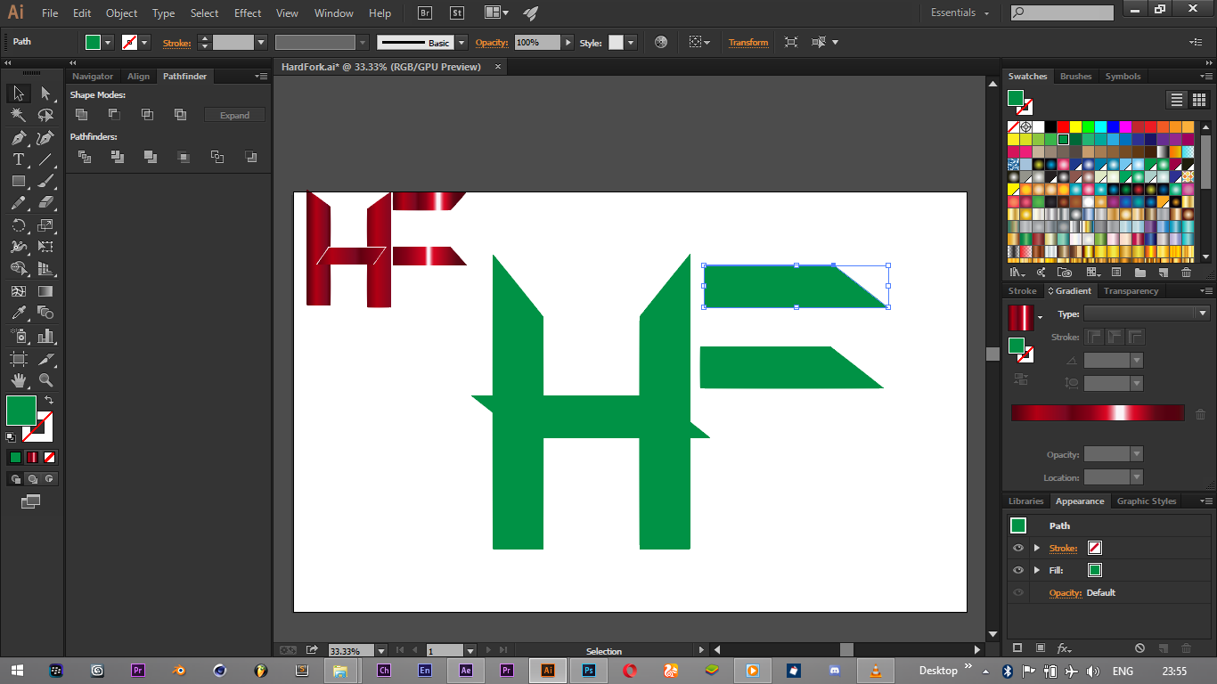Screen dimensions: 1217x684
Task: Select the Symbol Sprayer tool
Action: (x=18, y=336)
